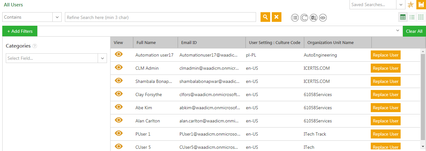This screenshot has height=151, width=426.
Task: Click the circular refresh icon
Action: [x=304, y=18]
